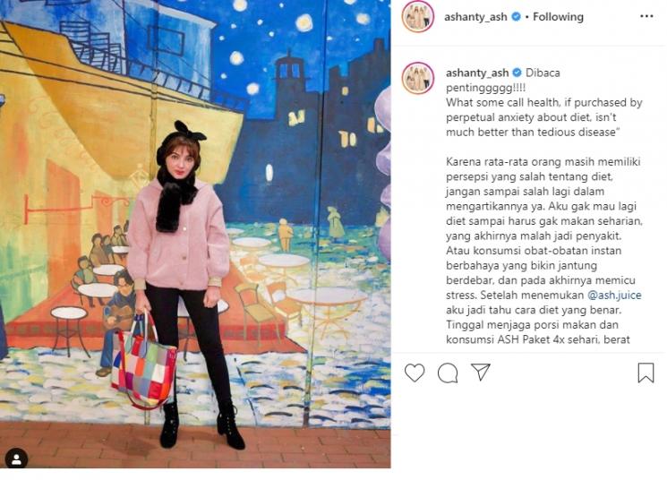Image resolution: width=667 pixels, height=480 pixels.
Task: Click the Indonesian paragraph starting 'Karena rata-rata'
Action: point(544,251)
